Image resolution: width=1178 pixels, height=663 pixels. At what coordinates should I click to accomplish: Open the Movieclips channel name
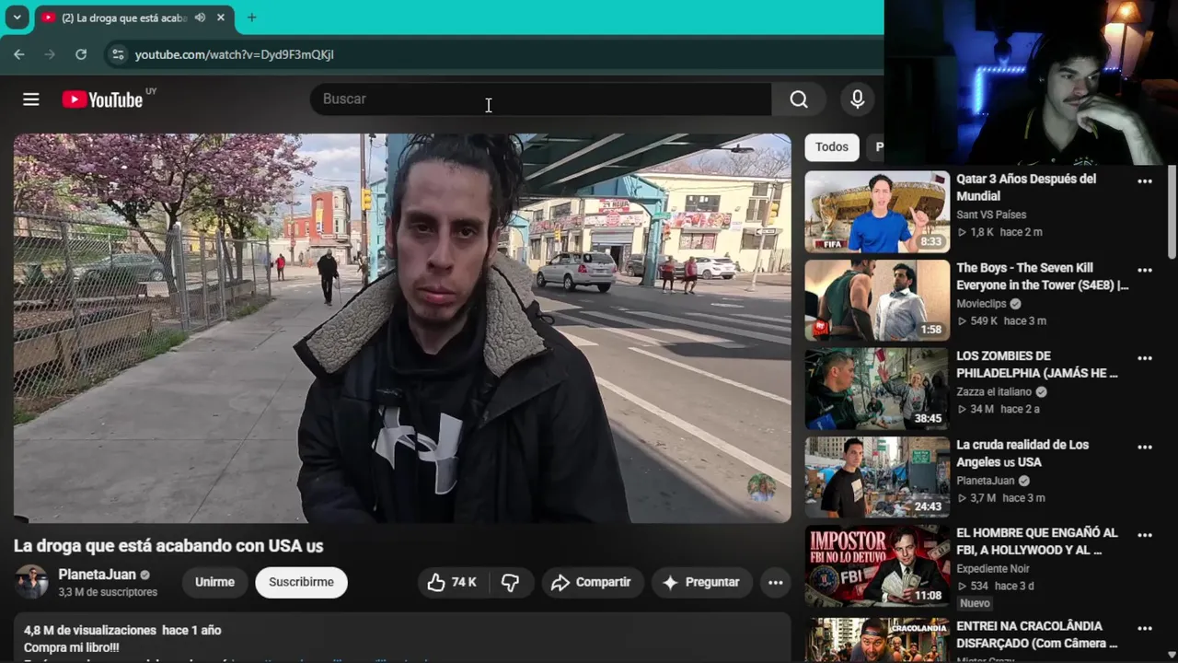[x=982, y=303]
